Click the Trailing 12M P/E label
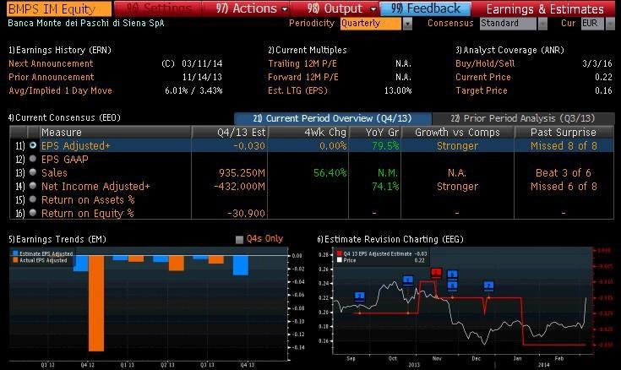This screenshot has height=370, width=621. pos(302,64)
